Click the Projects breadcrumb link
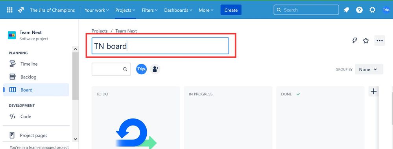Image resolution: width=393 pixels, height=149 pixels. (x=100, y=31)
